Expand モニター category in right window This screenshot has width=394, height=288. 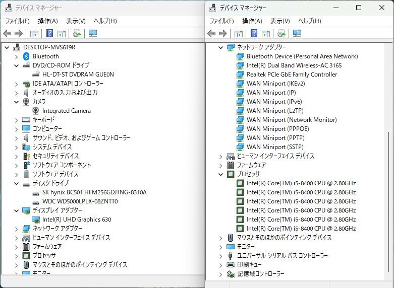click(x=220, y=247)
